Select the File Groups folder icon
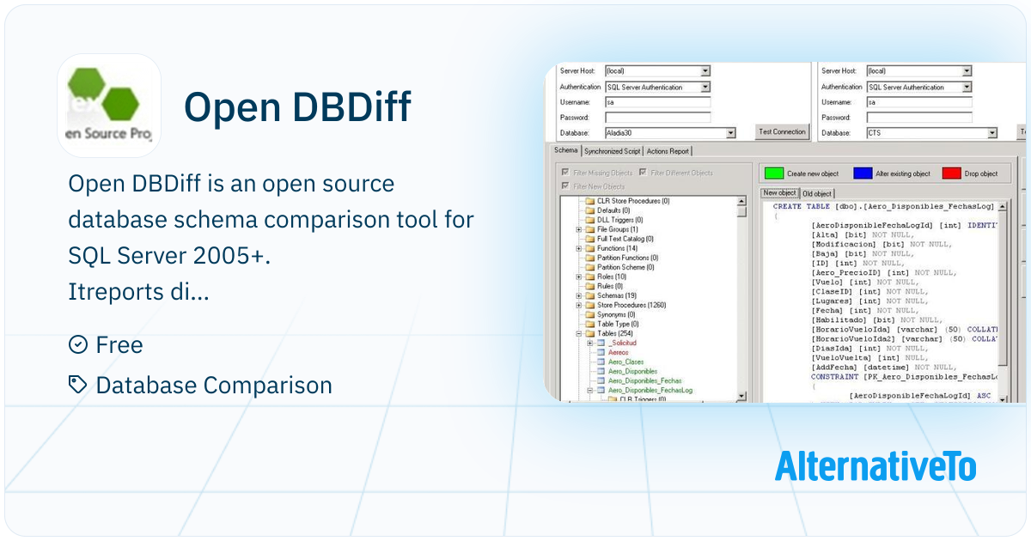 (589, 229)
